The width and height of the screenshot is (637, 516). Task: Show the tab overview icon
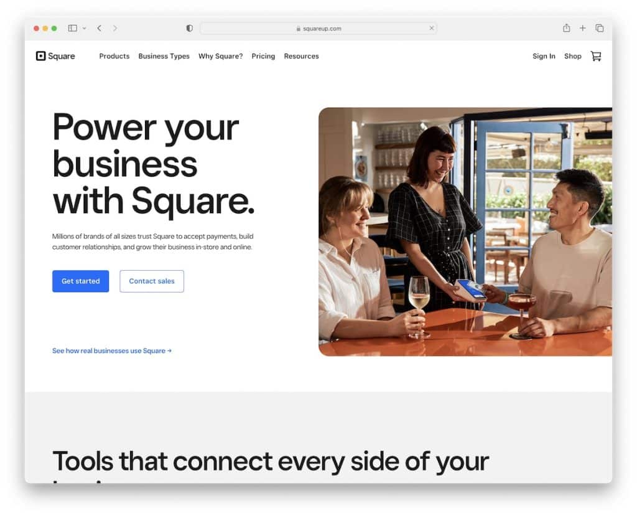[x=599, y=28]
